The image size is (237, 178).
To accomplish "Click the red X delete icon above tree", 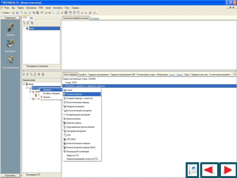I will click(39, 74).
